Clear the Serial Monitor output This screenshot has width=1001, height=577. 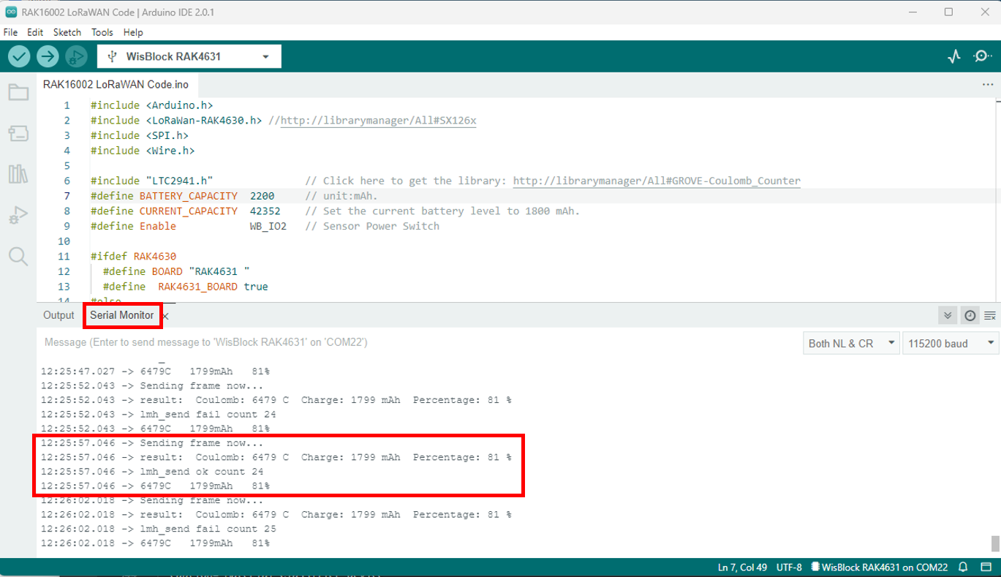point(990,315)
